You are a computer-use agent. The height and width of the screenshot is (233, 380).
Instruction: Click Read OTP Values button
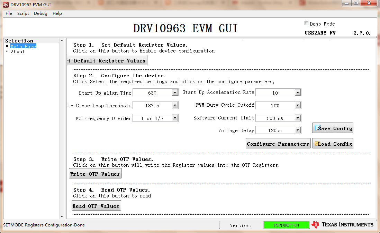click(x=96, y=206)
